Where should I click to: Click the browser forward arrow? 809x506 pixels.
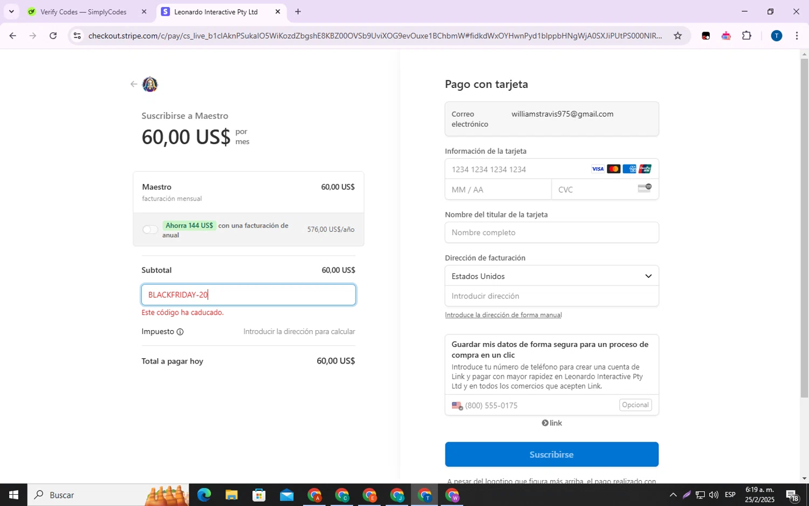[x=33, y=36]
